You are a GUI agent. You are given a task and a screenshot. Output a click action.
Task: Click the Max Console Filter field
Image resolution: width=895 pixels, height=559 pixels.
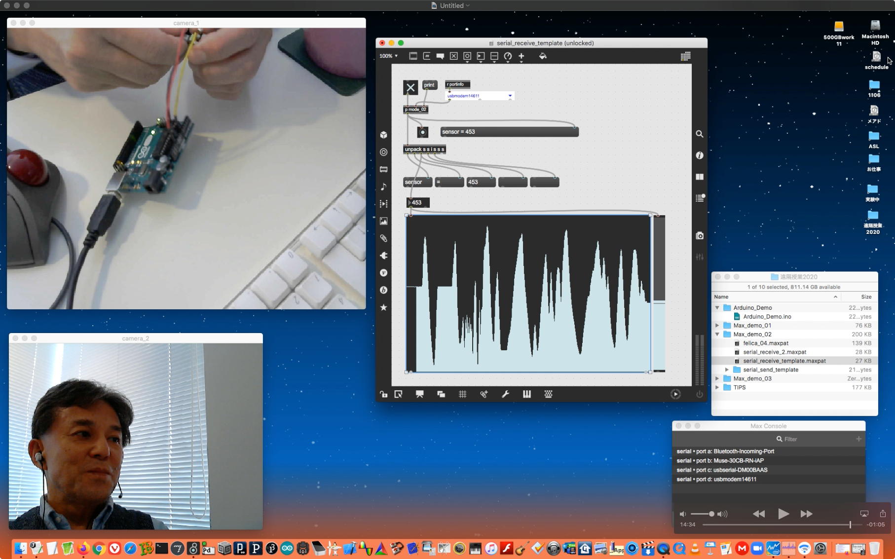point(790,439)
